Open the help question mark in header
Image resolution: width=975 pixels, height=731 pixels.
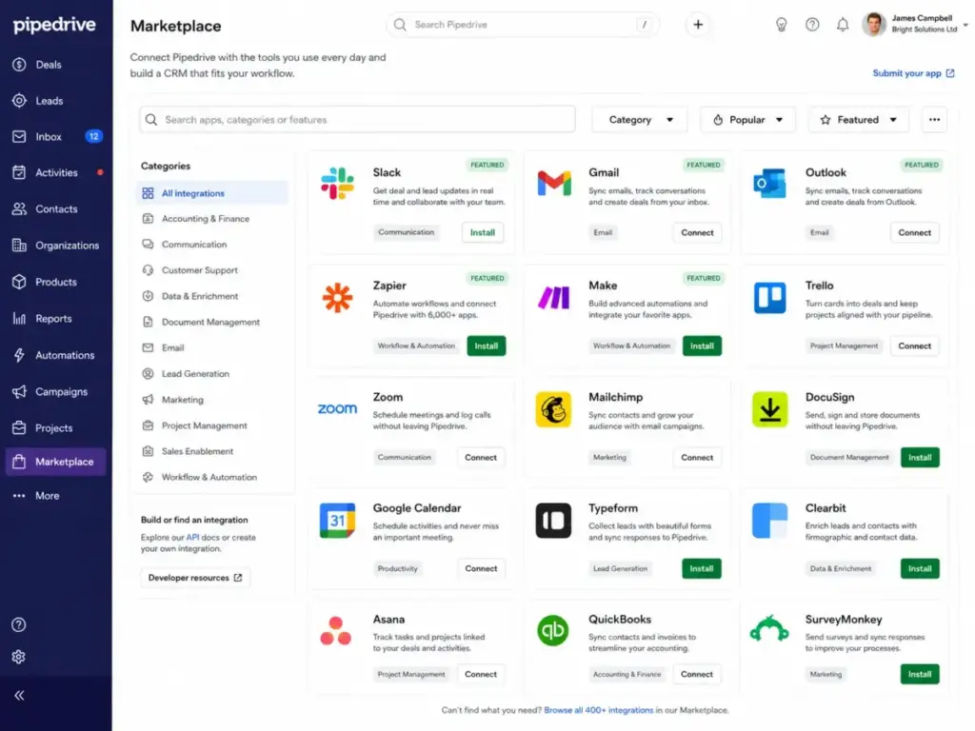click(x=812, y=24)
